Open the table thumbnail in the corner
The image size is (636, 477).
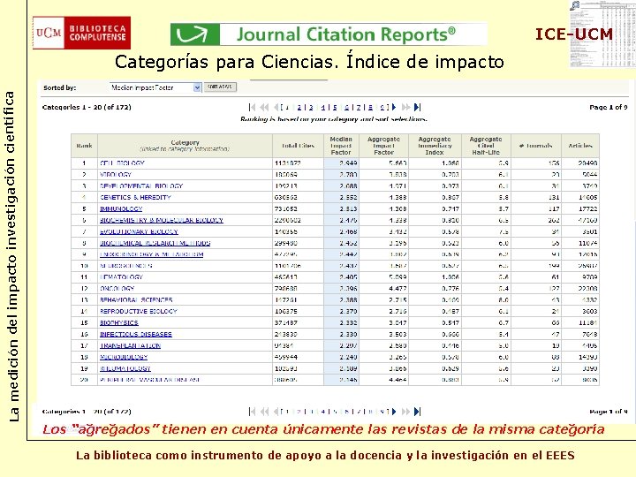(x=602, y=34)
